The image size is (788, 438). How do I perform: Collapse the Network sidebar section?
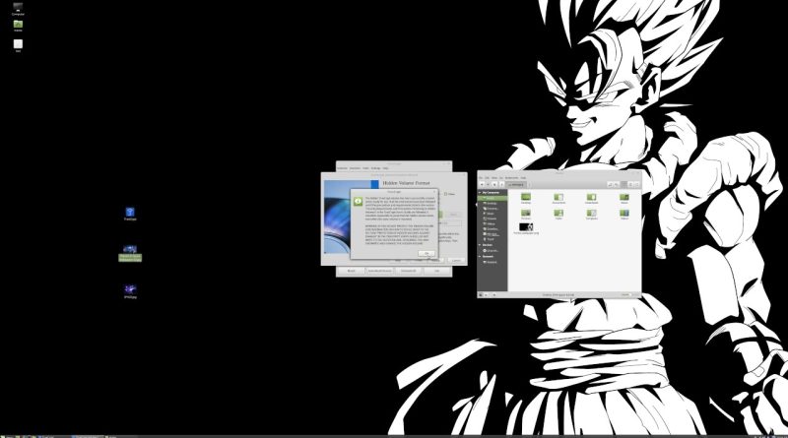[x=480, y=256]
